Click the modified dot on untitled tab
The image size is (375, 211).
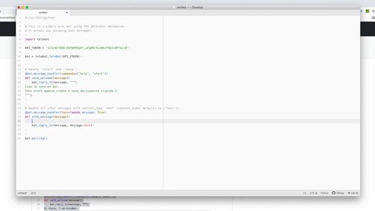[67, 12]
